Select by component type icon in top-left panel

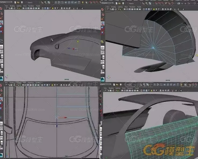49,2
